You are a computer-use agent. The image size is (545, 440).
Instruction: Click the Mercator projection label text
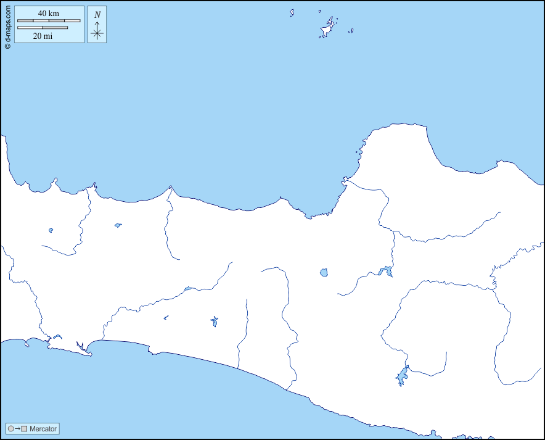pyautogui.click(x=43, y=428)
